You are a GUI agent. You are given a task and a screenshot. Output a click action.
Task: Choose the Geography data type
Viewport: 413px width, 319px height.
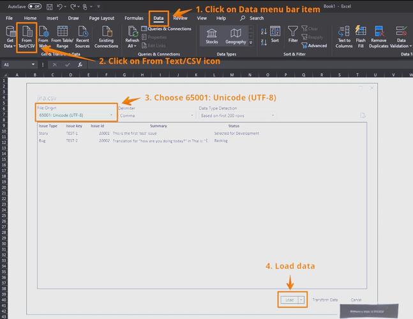pyautogui.click(x=236, y=36)
